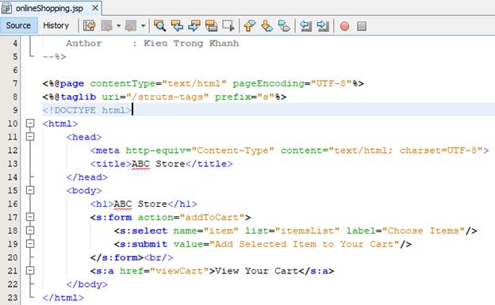Click line number 23 in gutter
The width and height of the screenshot is (495, 305).
[x=13, y=297]
